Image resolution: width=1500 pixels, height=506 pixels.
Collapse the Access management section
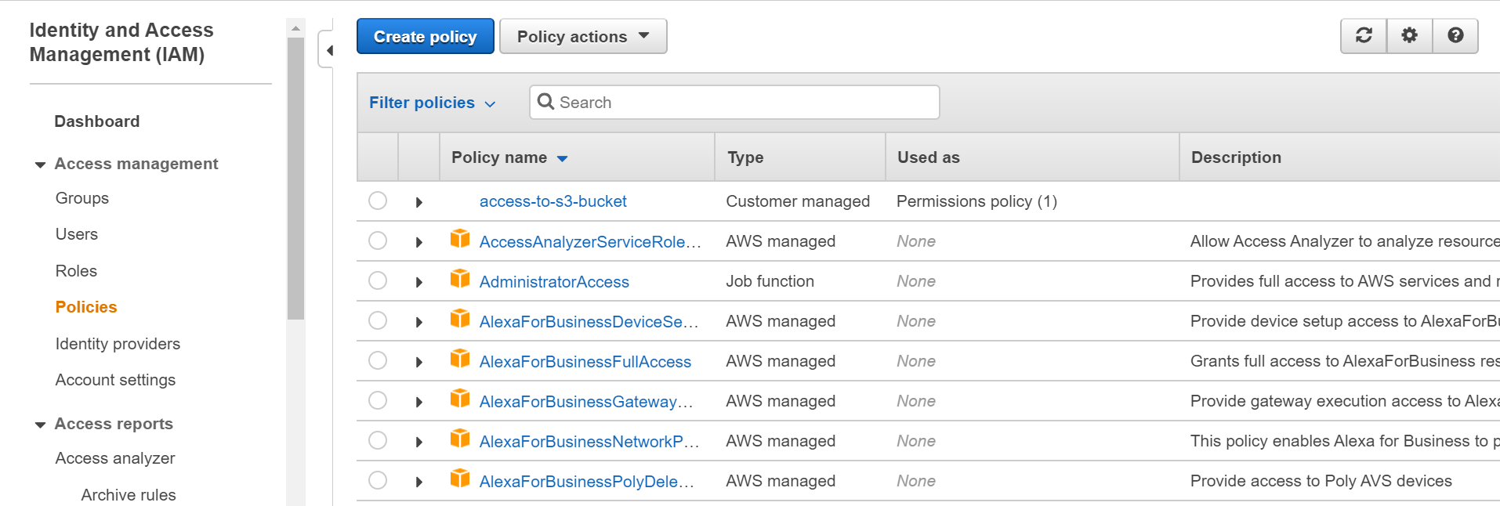[x=41, y=164]
